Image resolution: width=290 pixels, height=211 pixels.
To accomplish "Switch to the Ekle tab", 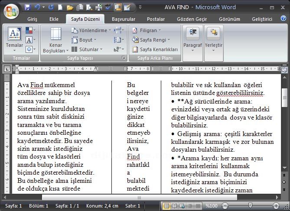I will 54,19.
